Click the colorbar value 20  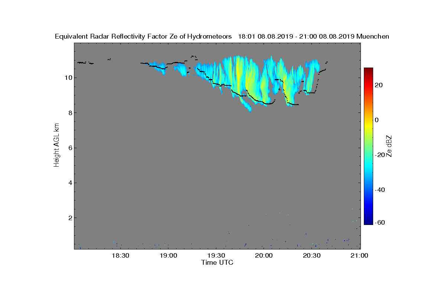(x=379, y=85)
